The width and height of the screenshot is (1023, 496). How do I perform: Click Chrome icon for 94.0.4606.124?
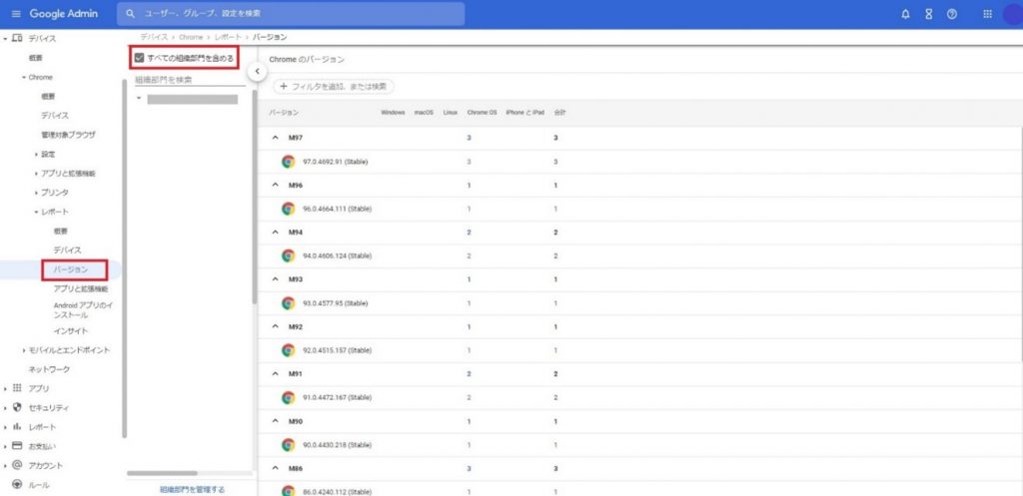click(x=288, y=256)
